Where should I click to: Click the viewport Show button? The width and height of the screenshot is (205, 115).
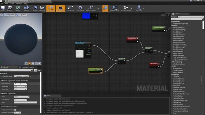tap(24, 15)
